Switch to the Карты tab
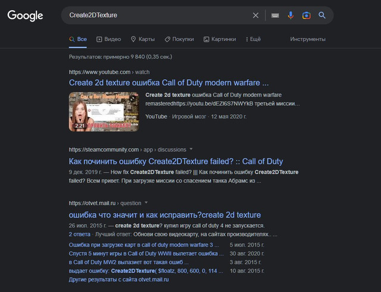 (x=143, y=39)
